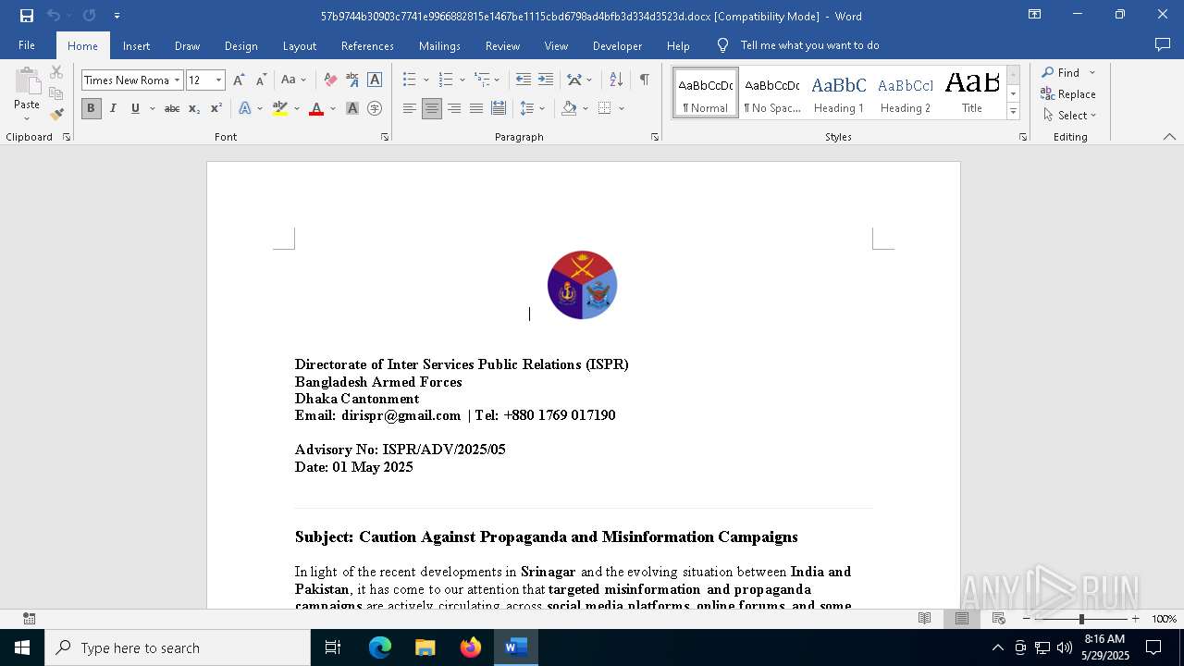
Task: Open the Select dropdown in Editing
Action: 1070,116
